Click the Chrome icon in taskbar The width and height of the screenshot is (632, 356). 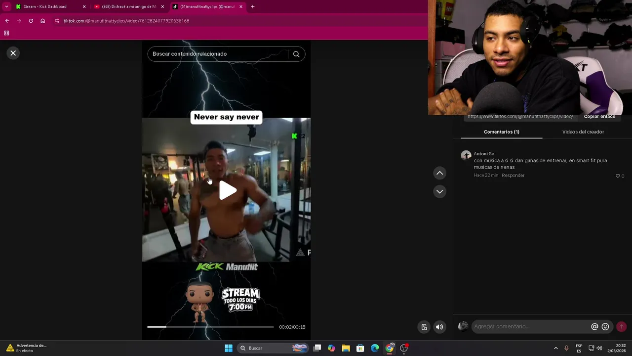(x=390, y=348)
